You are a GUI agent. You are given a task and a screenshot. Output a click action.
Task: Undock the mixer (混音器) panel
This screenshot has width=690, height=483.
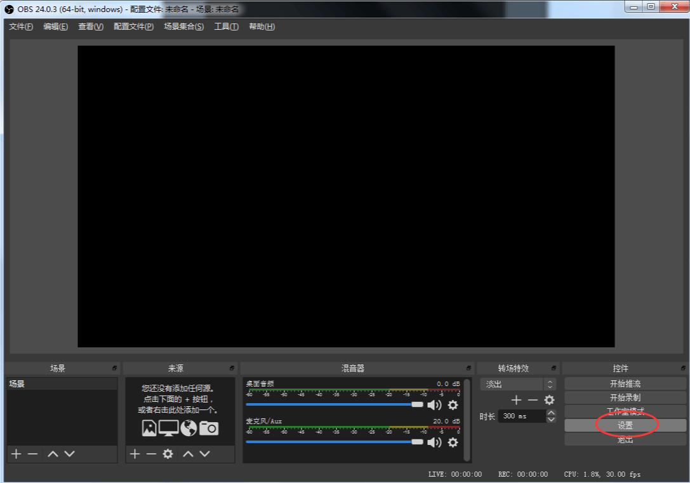(x=468, y=368)
